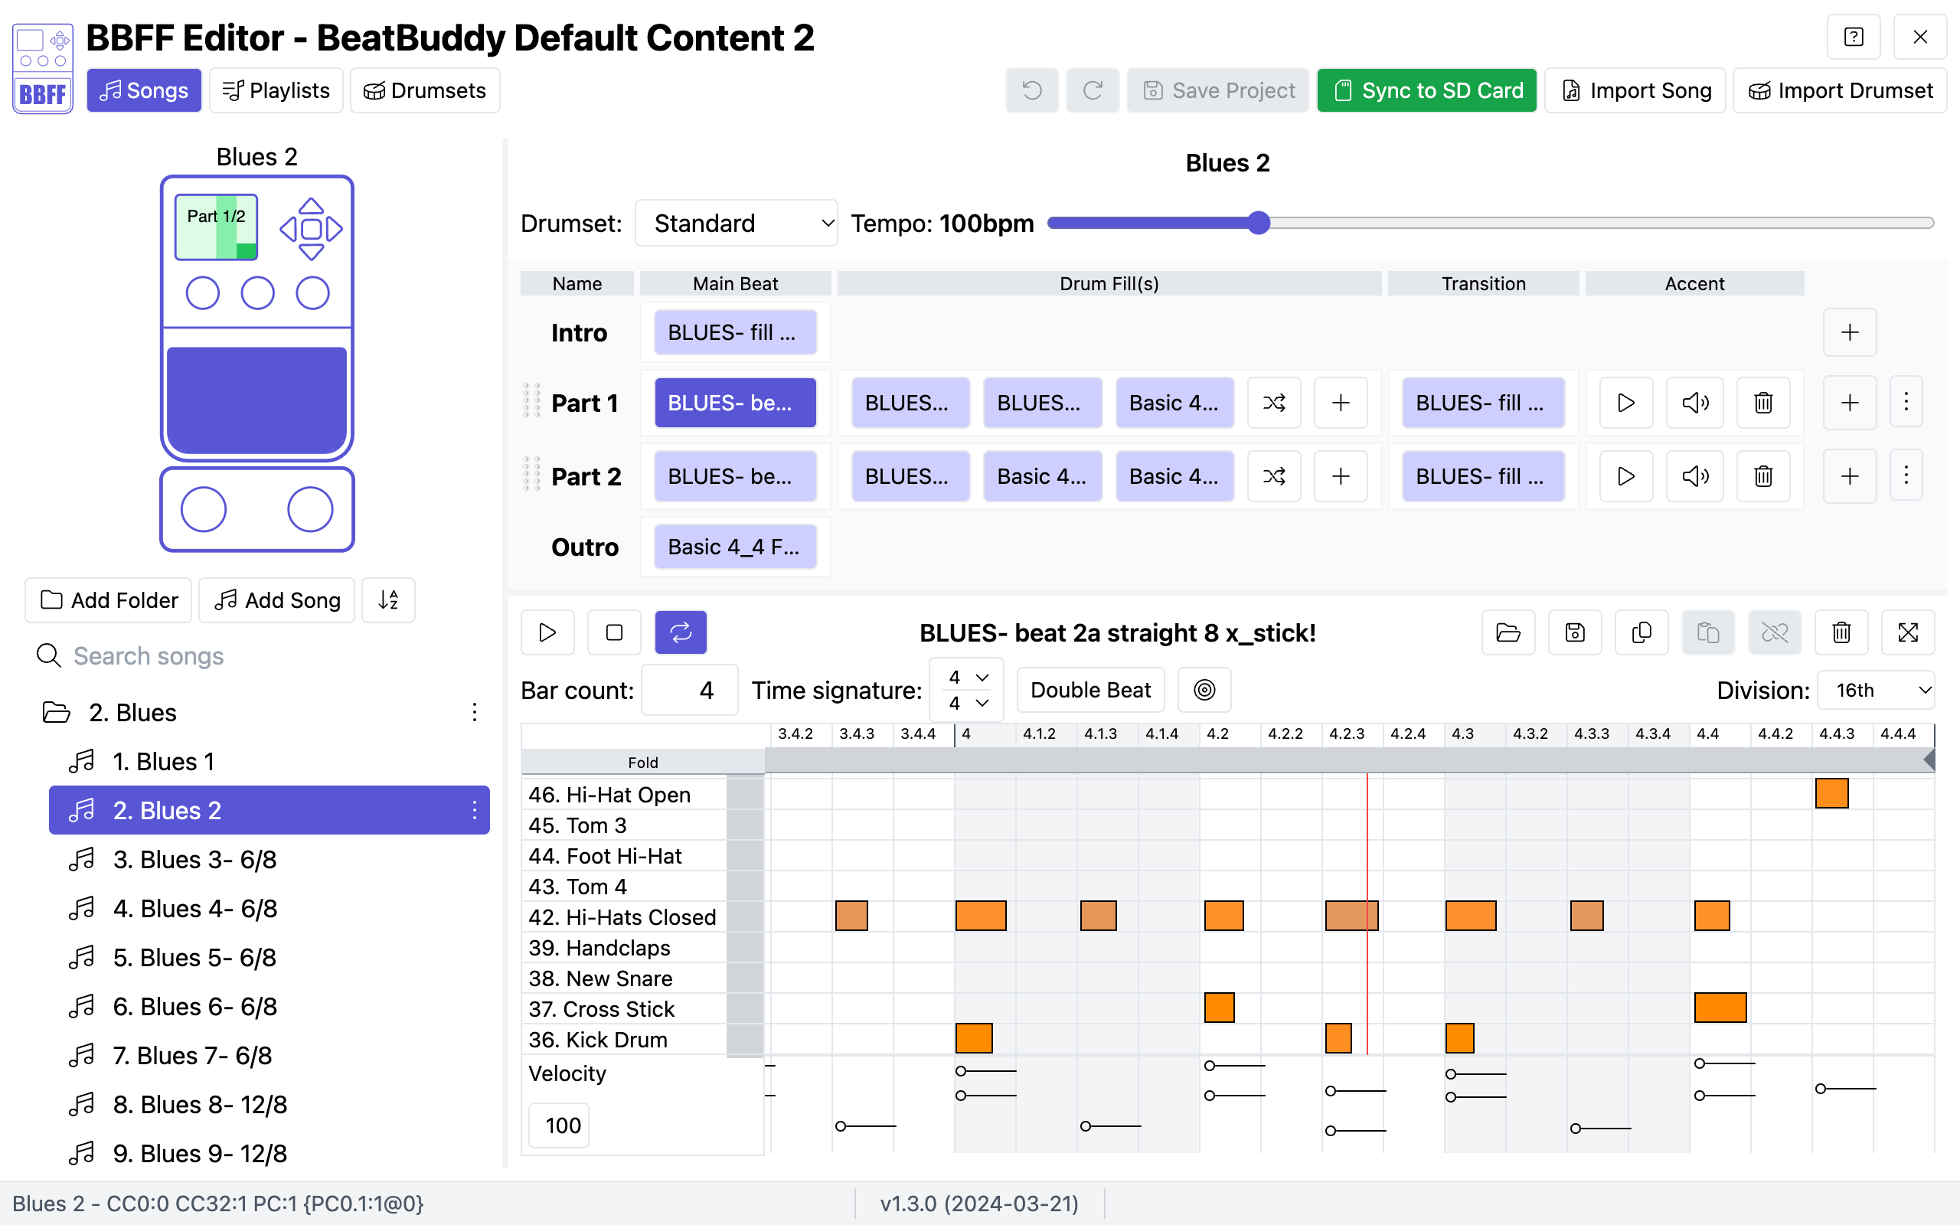The height and width of the screenshot is (1225, 1960).
Task: Collapse the 2. Blues folder
Action: click(x=56, y=712)
